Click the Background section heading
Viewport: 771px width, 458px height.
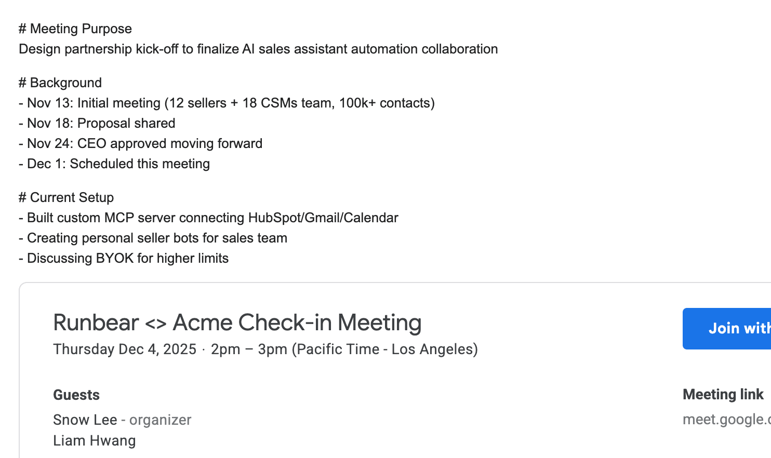(x=60, y=82)
